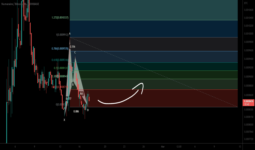Click the 0.0008150 price axis value
This screenshot has width=255, height=150.
(x=249, y=117)
